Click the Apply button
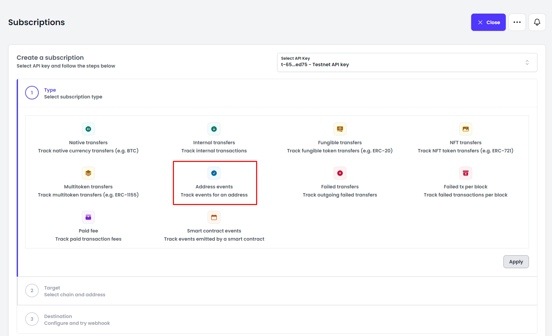Image resolution: width=552 pixels, height=336 pixels. [x=516, y=262]
